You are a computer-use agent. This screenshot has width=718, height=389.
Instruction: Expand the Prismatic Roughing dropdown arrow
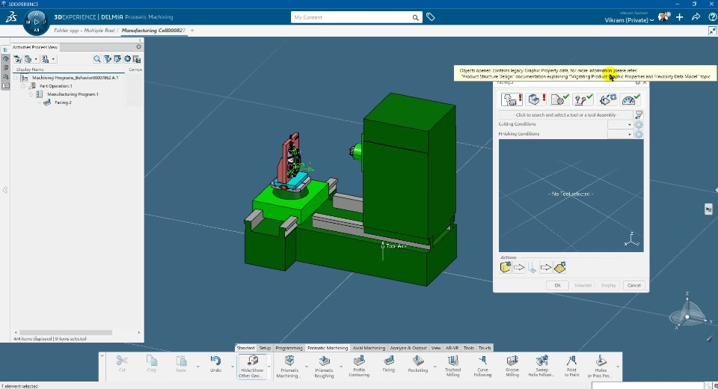coord(341,367)
